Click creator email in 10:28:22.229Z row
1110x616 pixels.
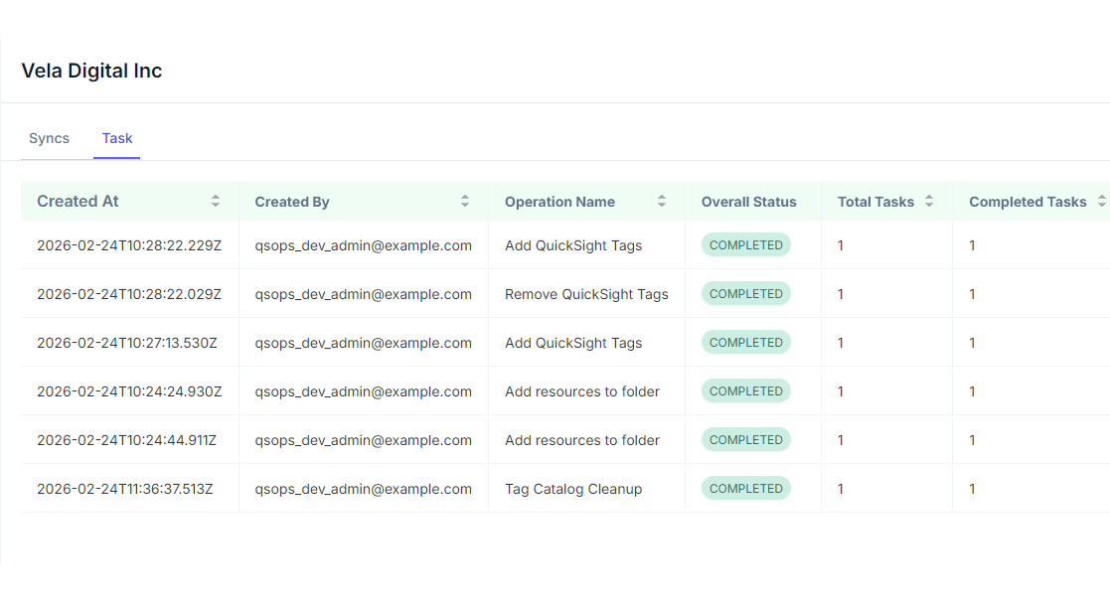tap(363, 245)
